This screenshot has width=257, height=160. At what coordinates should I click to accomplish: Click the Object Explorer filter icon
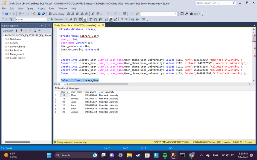click(30, 31)
